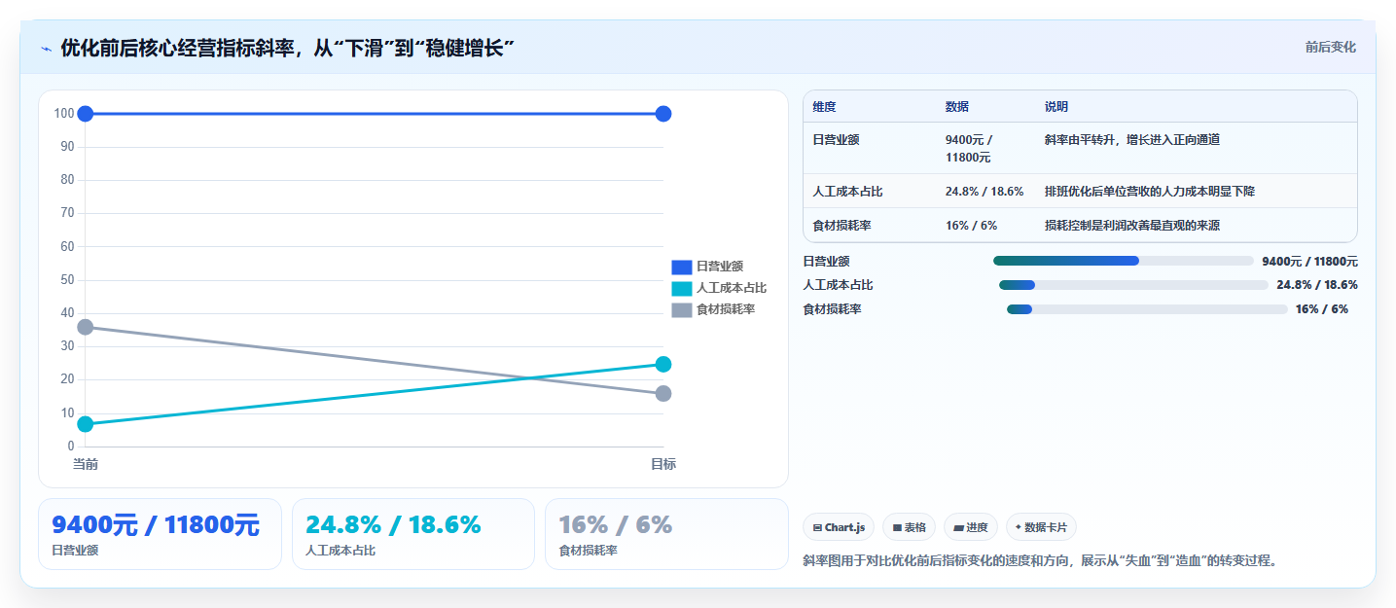This screenshot has height=608, width=1396.
Task: Click the gray 食材损耗率 point at 目标
Action: coord(663,394)
